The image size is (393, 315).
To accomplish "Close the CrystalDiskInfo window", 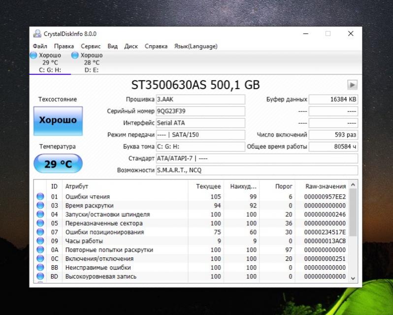I will click(351, 34).
